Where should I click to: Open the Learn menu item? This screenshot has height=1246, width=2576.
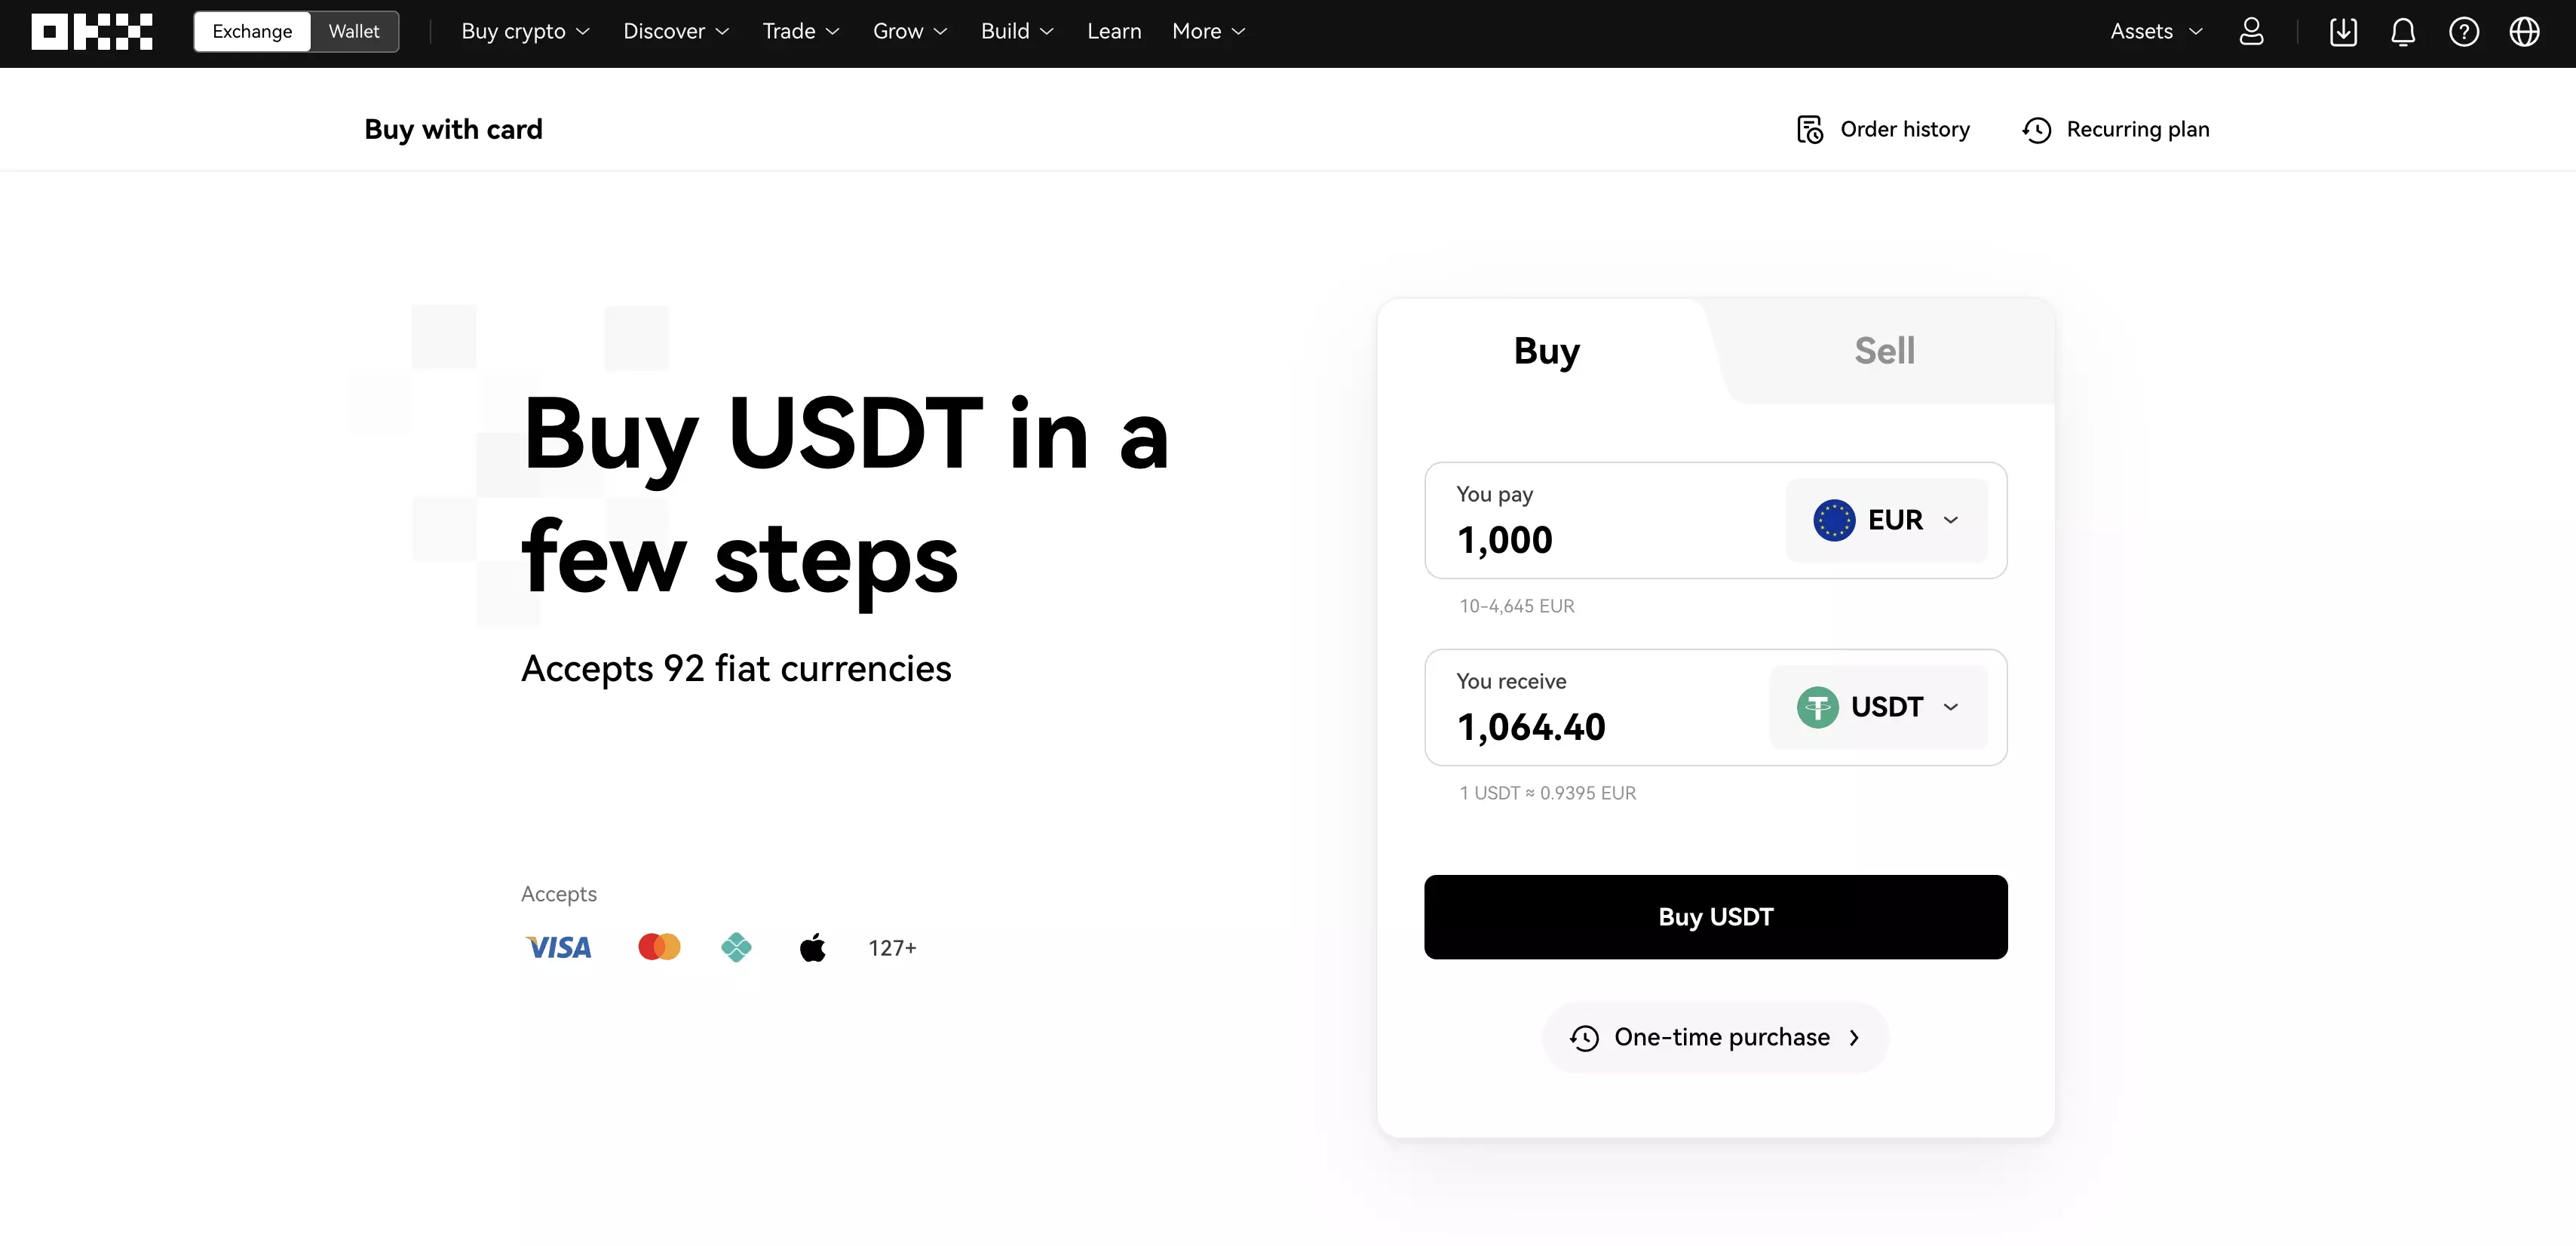[1114, 32]
